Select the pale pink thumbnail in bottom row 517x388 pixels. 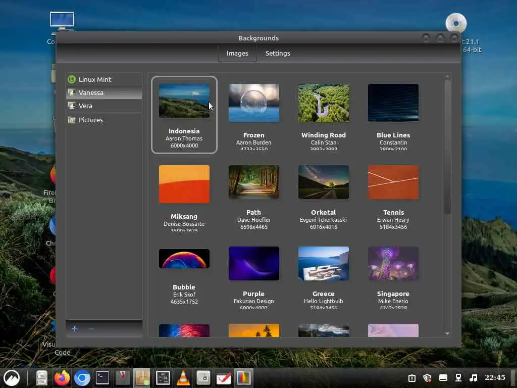pyautogui.click(x=393, y=330)
